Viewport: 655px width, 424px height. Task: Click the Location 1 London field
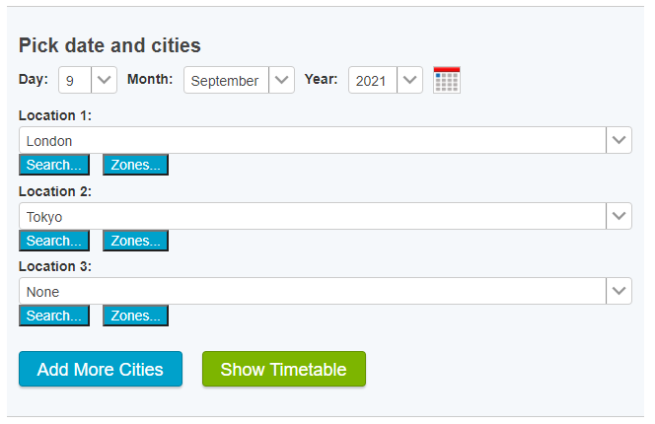click(x=312, y=140)
